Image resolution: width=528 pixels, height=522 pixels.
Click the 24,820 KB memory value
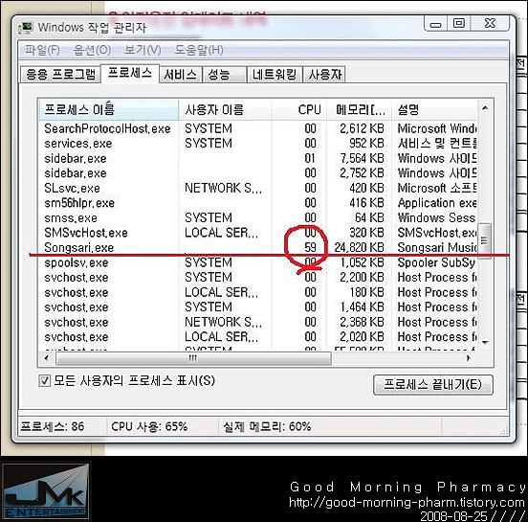(x=359, y=247)
